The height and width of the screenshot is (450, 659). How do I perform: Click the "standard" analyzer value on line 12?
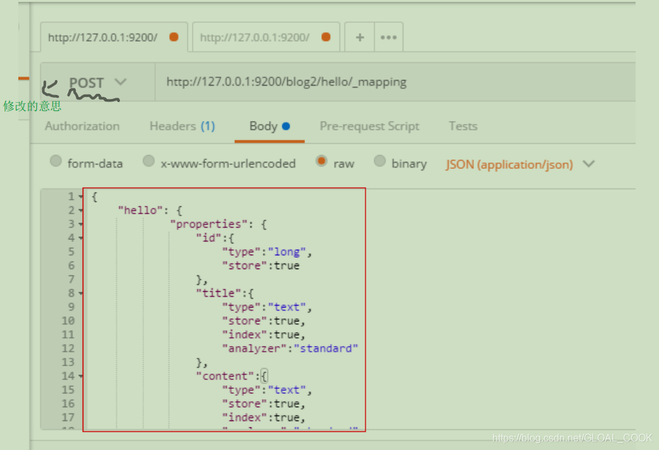point(326,349)
